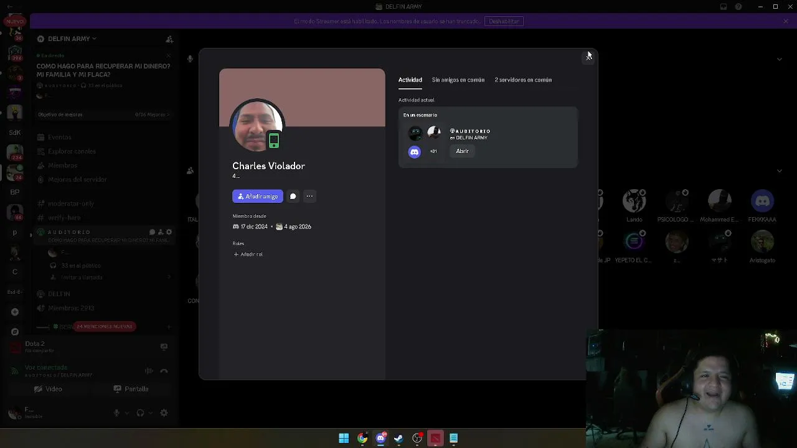The width and height of the screenshot is (797, 448).
Task: Click Lando's avatar in stage audience
Action: (634, 202)
